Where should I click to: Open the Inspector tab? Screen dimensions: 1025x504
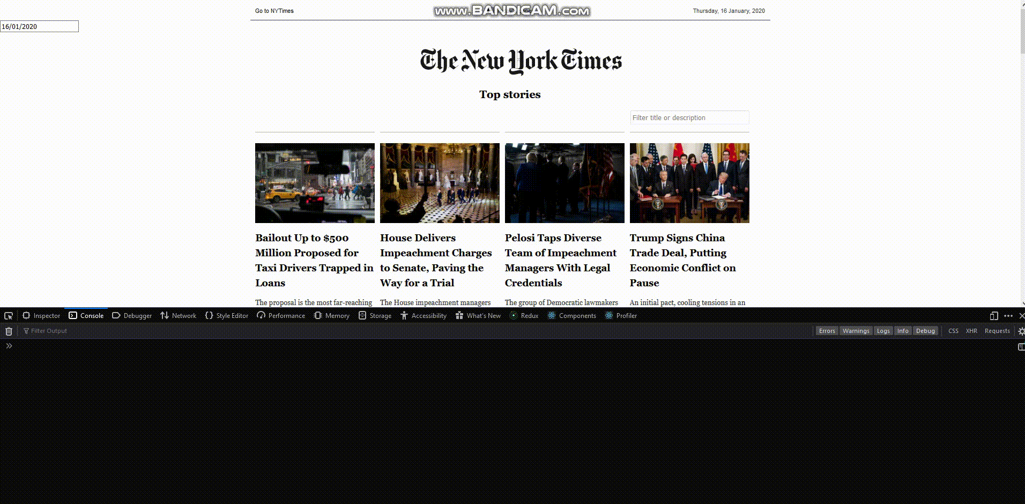[41, 316]
